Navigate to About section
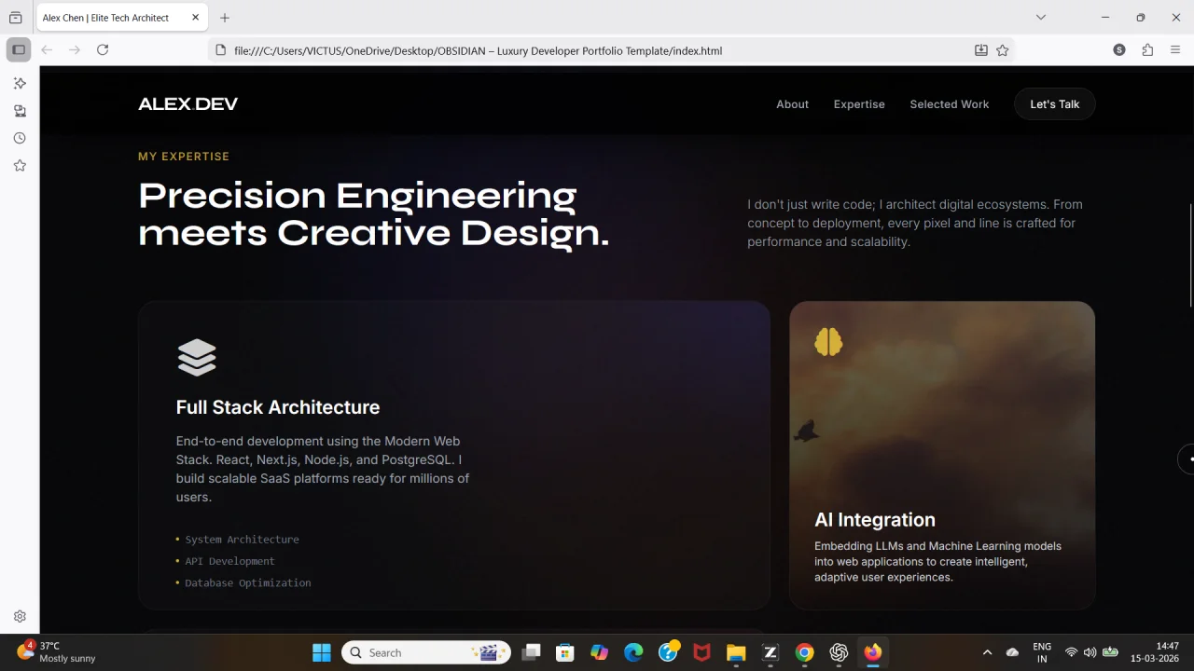 (x=793, y=104)
